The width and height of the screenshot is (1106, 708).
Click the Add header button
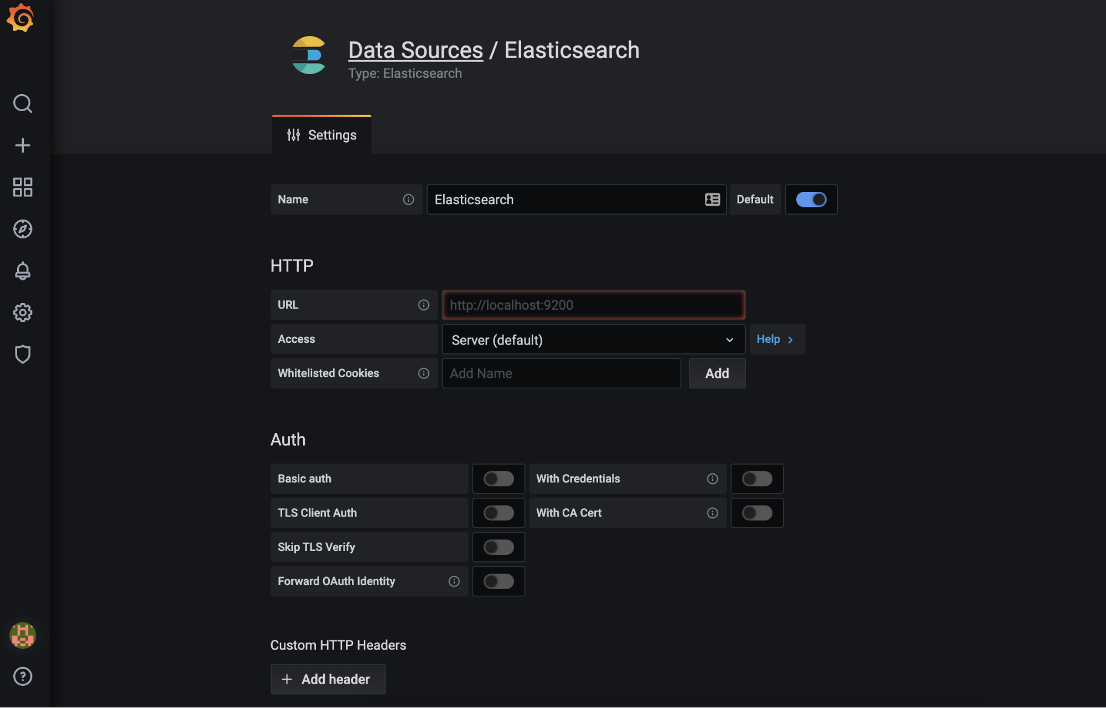(328, 679)
